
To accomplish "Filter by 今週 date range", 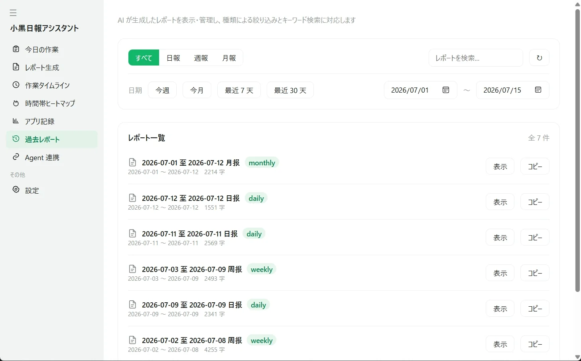I will 162,90.
